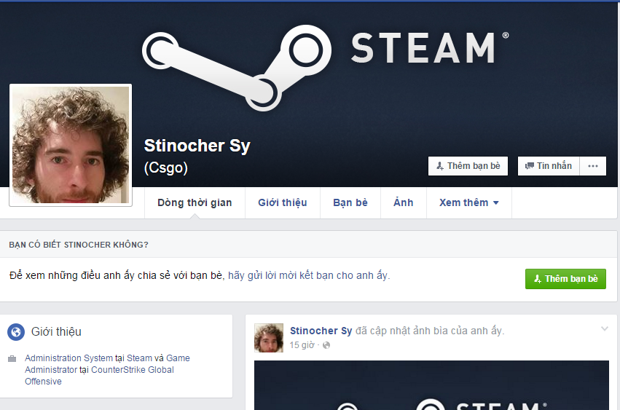Expand the post options chevron
The image size is (620, 410).
point(604,328)
